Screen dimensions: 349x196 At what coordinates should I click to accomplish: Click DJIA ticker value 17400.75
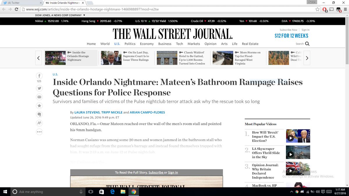tap(298, 21)
